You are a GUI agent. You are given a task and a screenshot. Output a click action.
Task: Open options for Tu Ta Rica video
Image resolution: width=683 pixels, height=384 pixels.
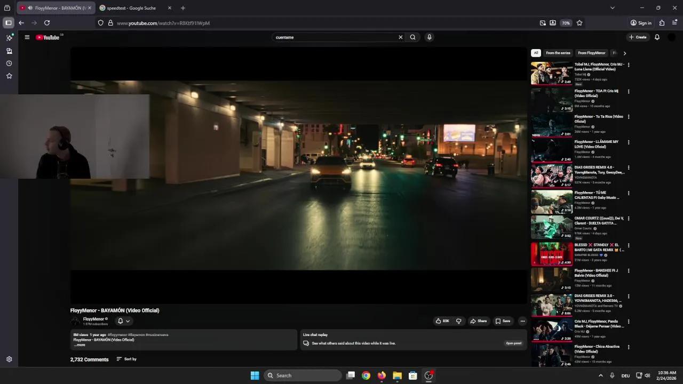[x=629, y=117]
